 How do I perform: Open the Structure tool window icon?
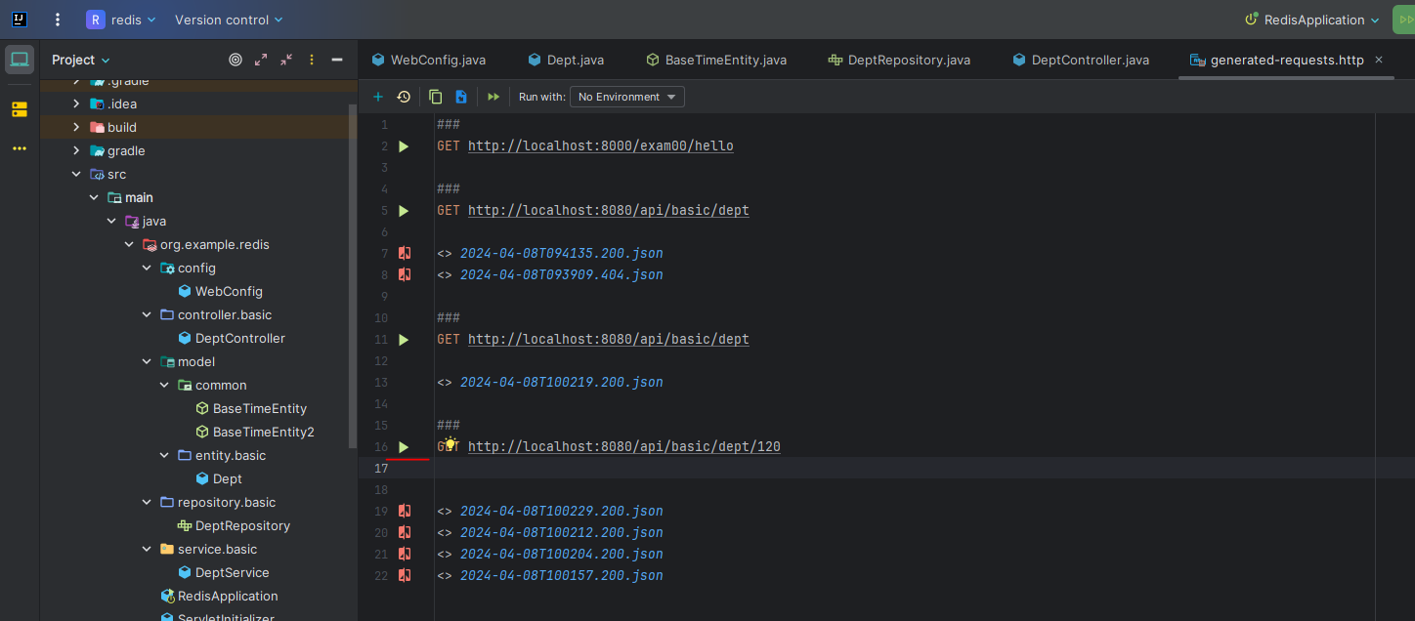pyautogui.click(x=20, y=109)
